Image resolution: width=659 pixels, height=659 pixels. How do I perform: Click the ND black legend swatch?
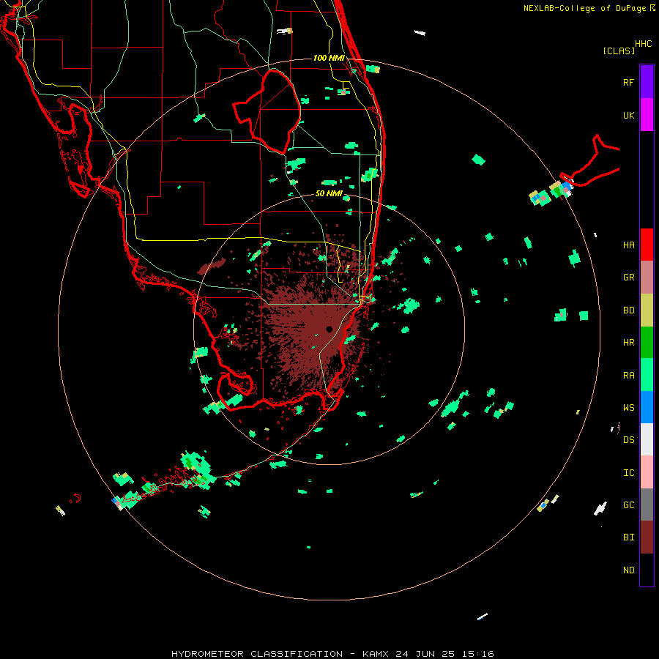[647, 570]
